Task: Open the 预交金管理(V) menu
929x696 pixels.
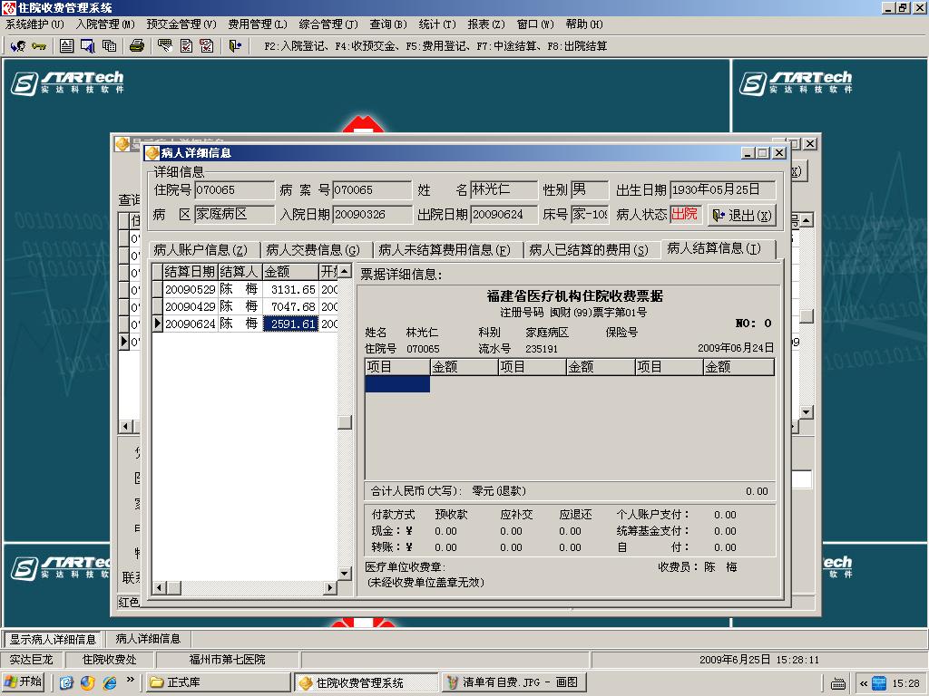Action: pyautogui.click(x=181, y=24)
